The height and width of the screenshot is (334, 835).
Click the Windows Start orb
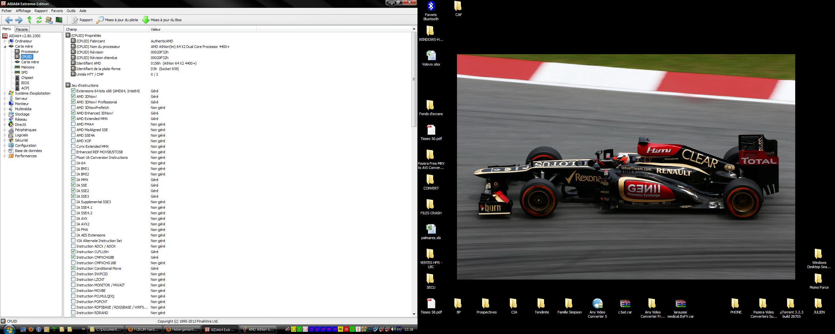(9, 329)
